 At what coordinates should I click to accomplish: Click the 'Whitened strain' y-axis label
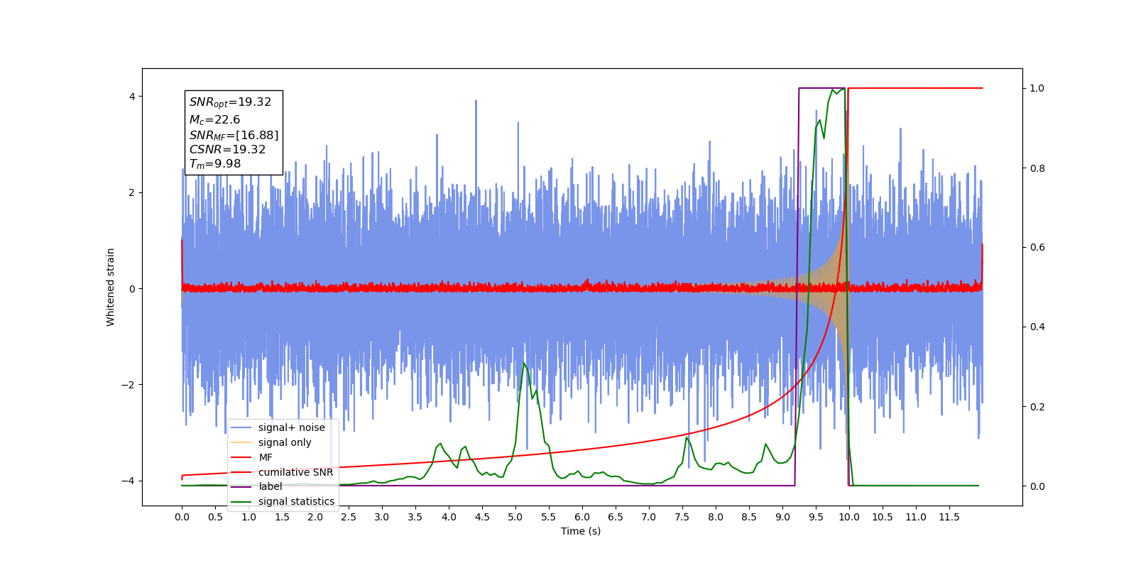click(111, 287)
